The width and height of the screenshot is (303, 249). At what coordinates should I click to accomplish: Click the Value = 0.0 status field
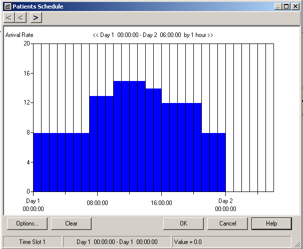tap(231, 242)
